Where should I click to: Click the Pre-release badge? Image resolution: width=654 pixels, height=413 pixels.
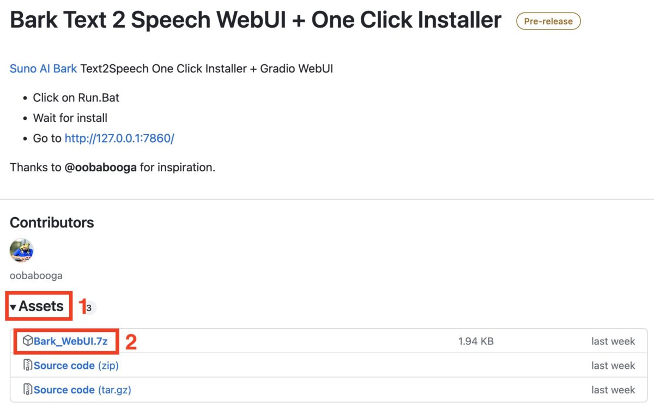point(548,21)
